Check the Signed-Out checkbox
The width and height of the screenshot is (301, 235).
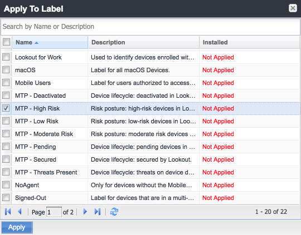pos(6,198)
